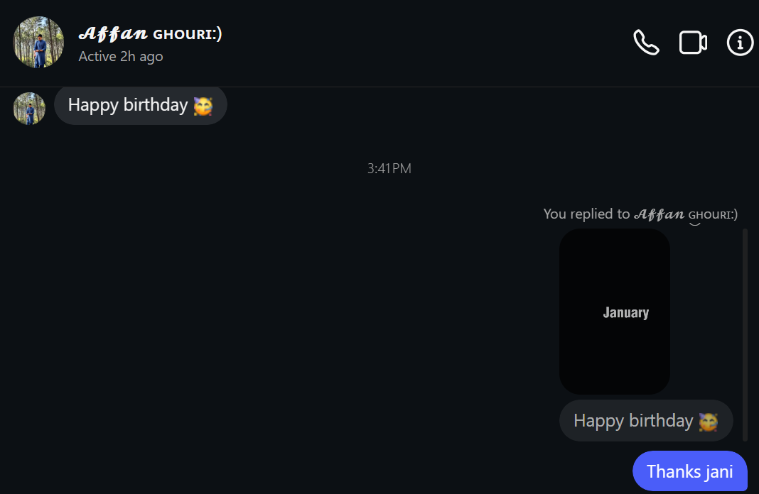Start a voice call with Affan
The width and height of the screenshot is (759, 494).
pos(646,43)
